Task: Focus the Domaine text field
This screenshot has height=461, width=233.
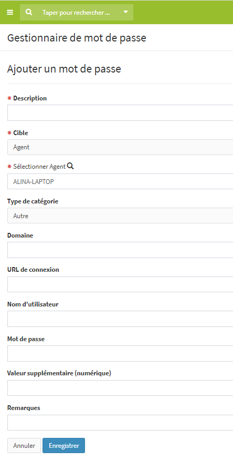Action: coord(120,250)
